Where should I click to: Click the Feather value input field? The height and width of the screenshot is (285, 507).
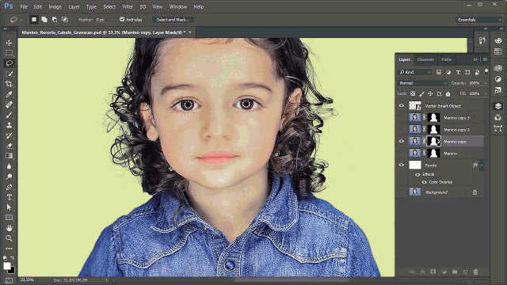coord(105,20)
